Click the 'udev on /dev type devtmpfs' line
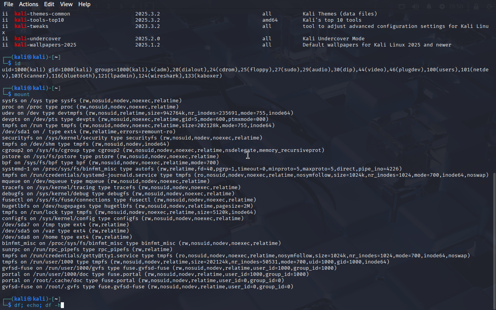 pyautogui.click(x=148, y=113)
